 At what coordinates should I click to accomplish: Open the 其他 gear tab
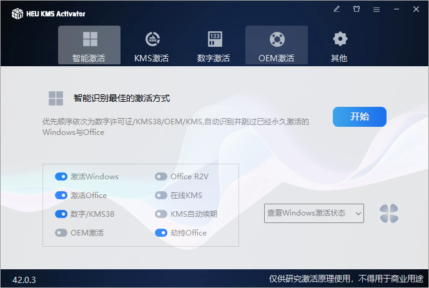click(x=339, y=46)
